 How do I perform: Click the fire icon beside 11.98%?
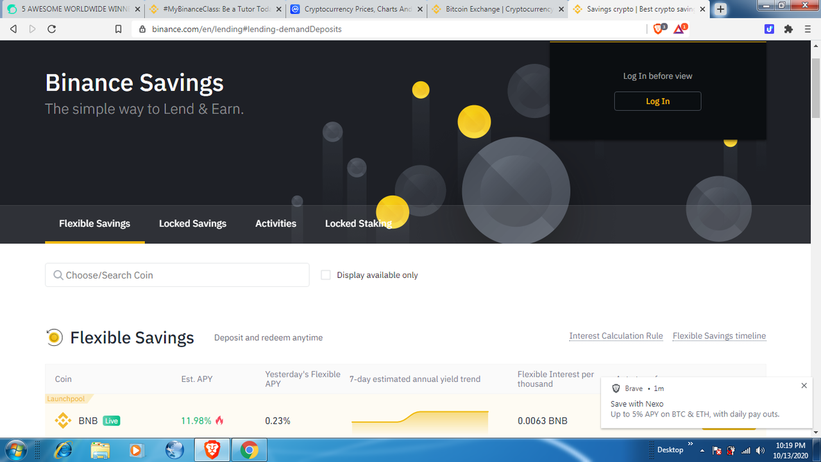(x=219, y=421)
